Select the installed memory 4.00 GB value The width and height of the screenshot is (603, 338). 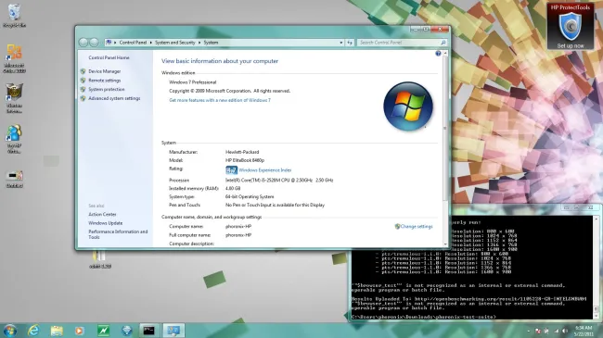tap(233, 189)
